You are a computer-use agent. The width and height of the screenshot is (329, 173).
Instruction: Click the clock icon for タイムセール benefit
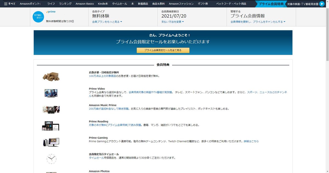[51, 158]
